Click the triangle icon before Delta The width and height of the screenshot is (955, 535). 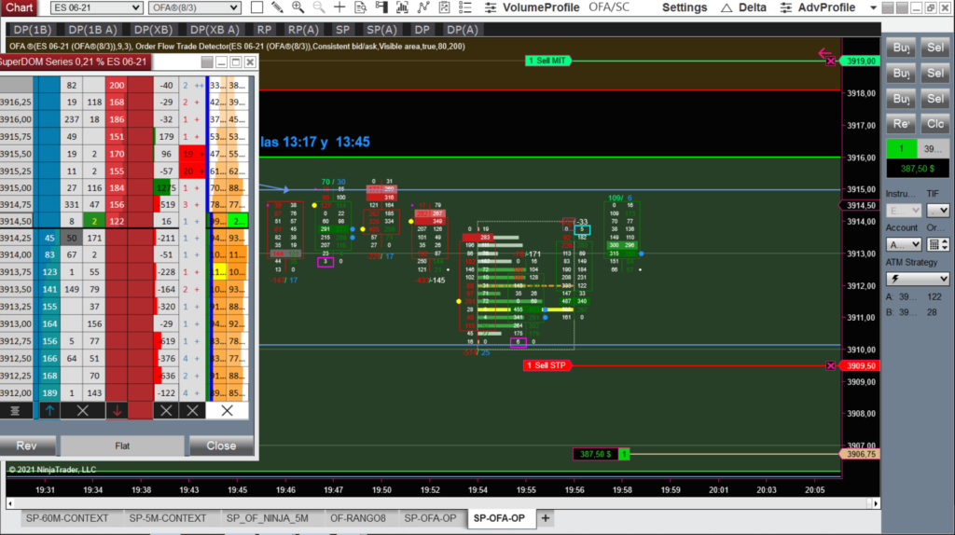[726, 7]
